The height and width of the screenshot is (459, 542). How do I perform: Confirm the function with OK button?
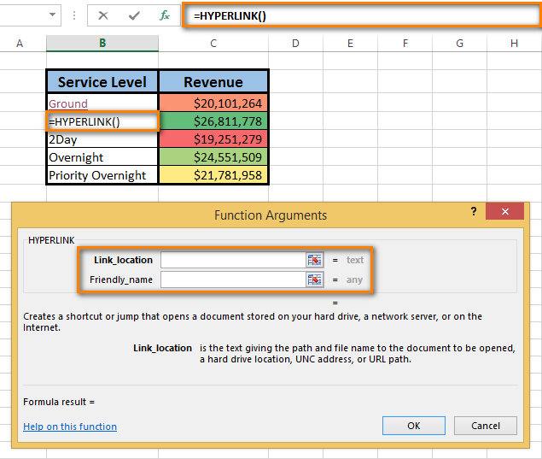coord(414,426)
